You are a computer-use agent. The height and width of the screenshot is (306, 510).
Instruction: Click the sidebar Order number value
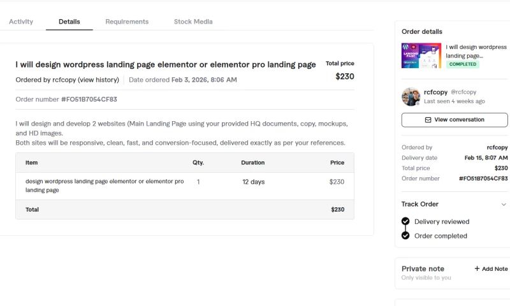(483, 178)
